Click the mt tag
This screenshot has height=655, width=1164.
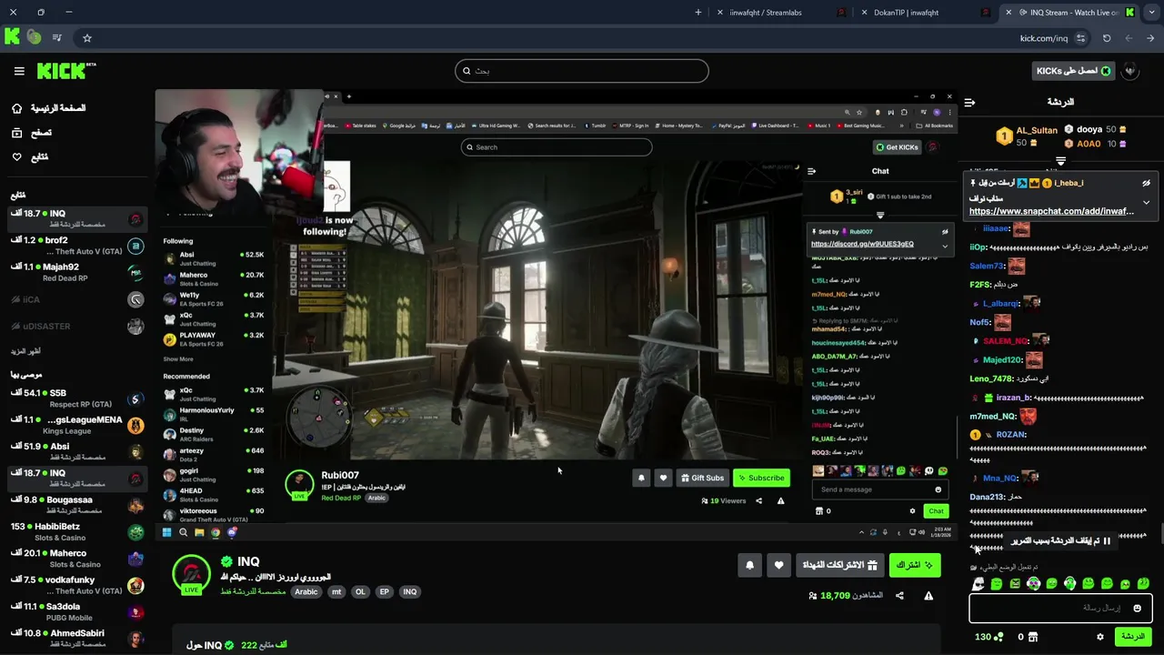(x=336, y=591)
